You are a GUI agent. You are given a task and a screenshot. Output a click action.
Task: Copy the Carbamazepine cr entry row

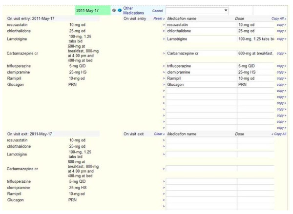pyautogui.click(x=281, y=53)
